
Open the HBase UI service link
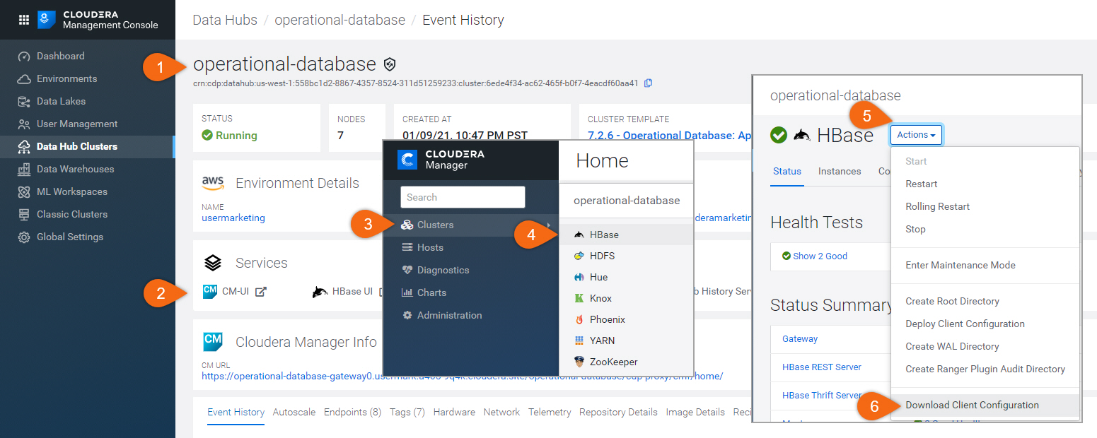coord(352,291)
